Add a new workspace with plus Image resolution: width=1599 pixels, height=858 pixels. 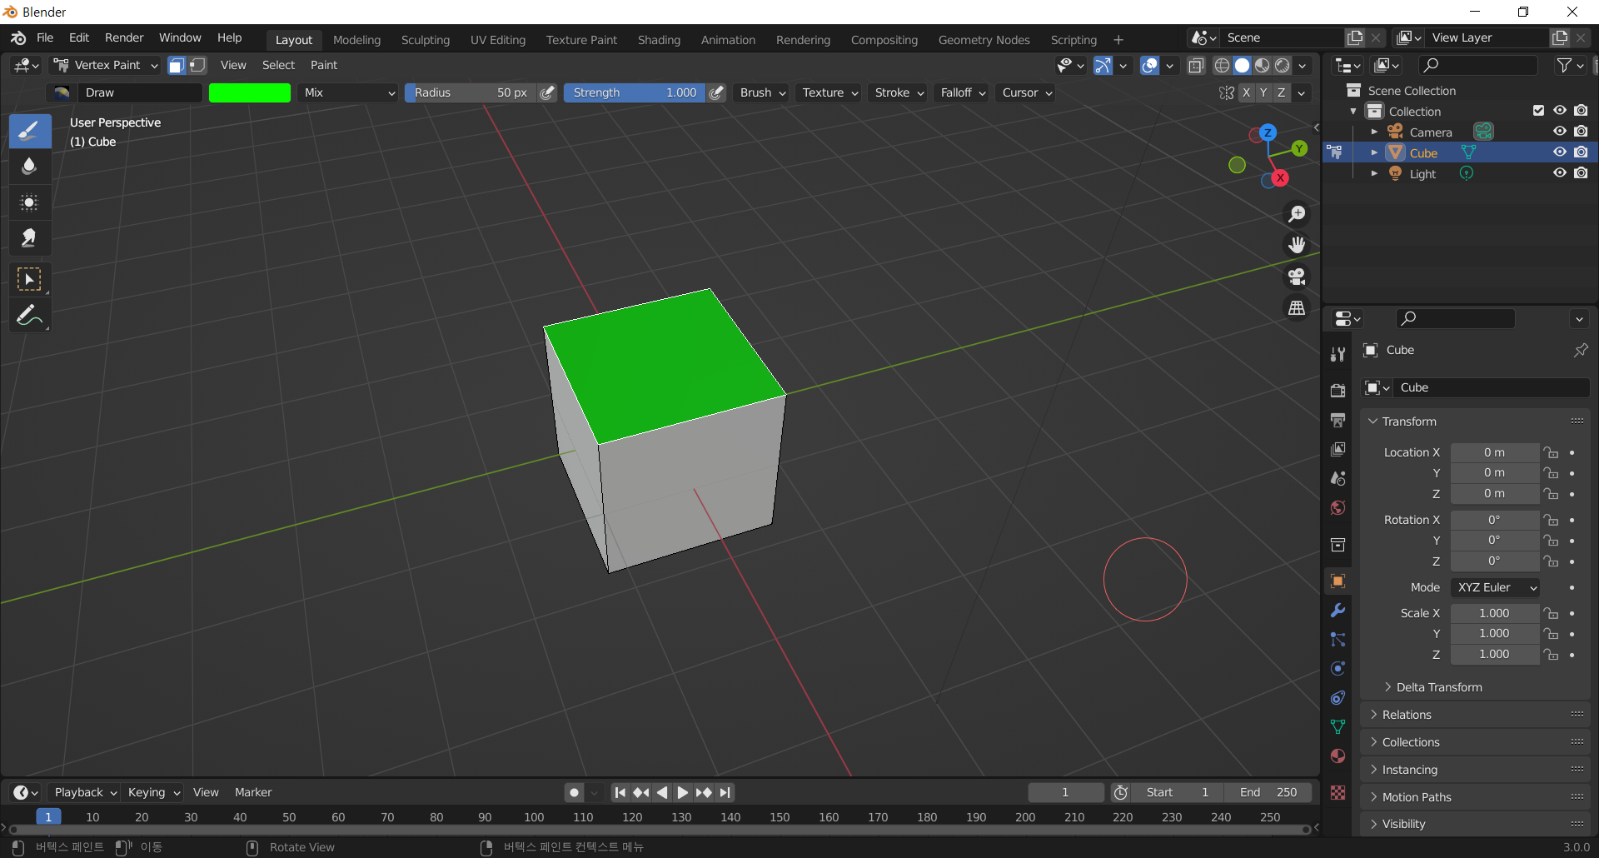(1118, 40)
